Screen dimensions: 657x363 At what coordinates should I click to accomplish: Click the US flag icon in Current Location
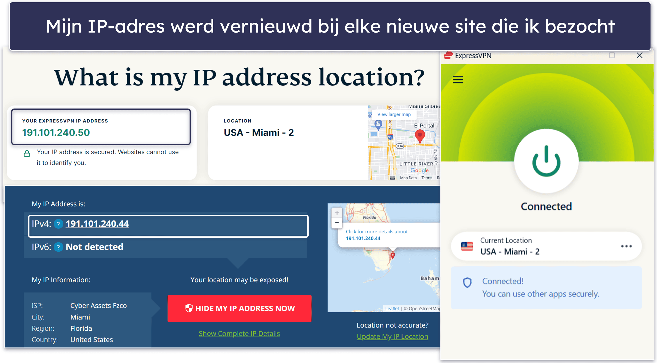point(467,246)
